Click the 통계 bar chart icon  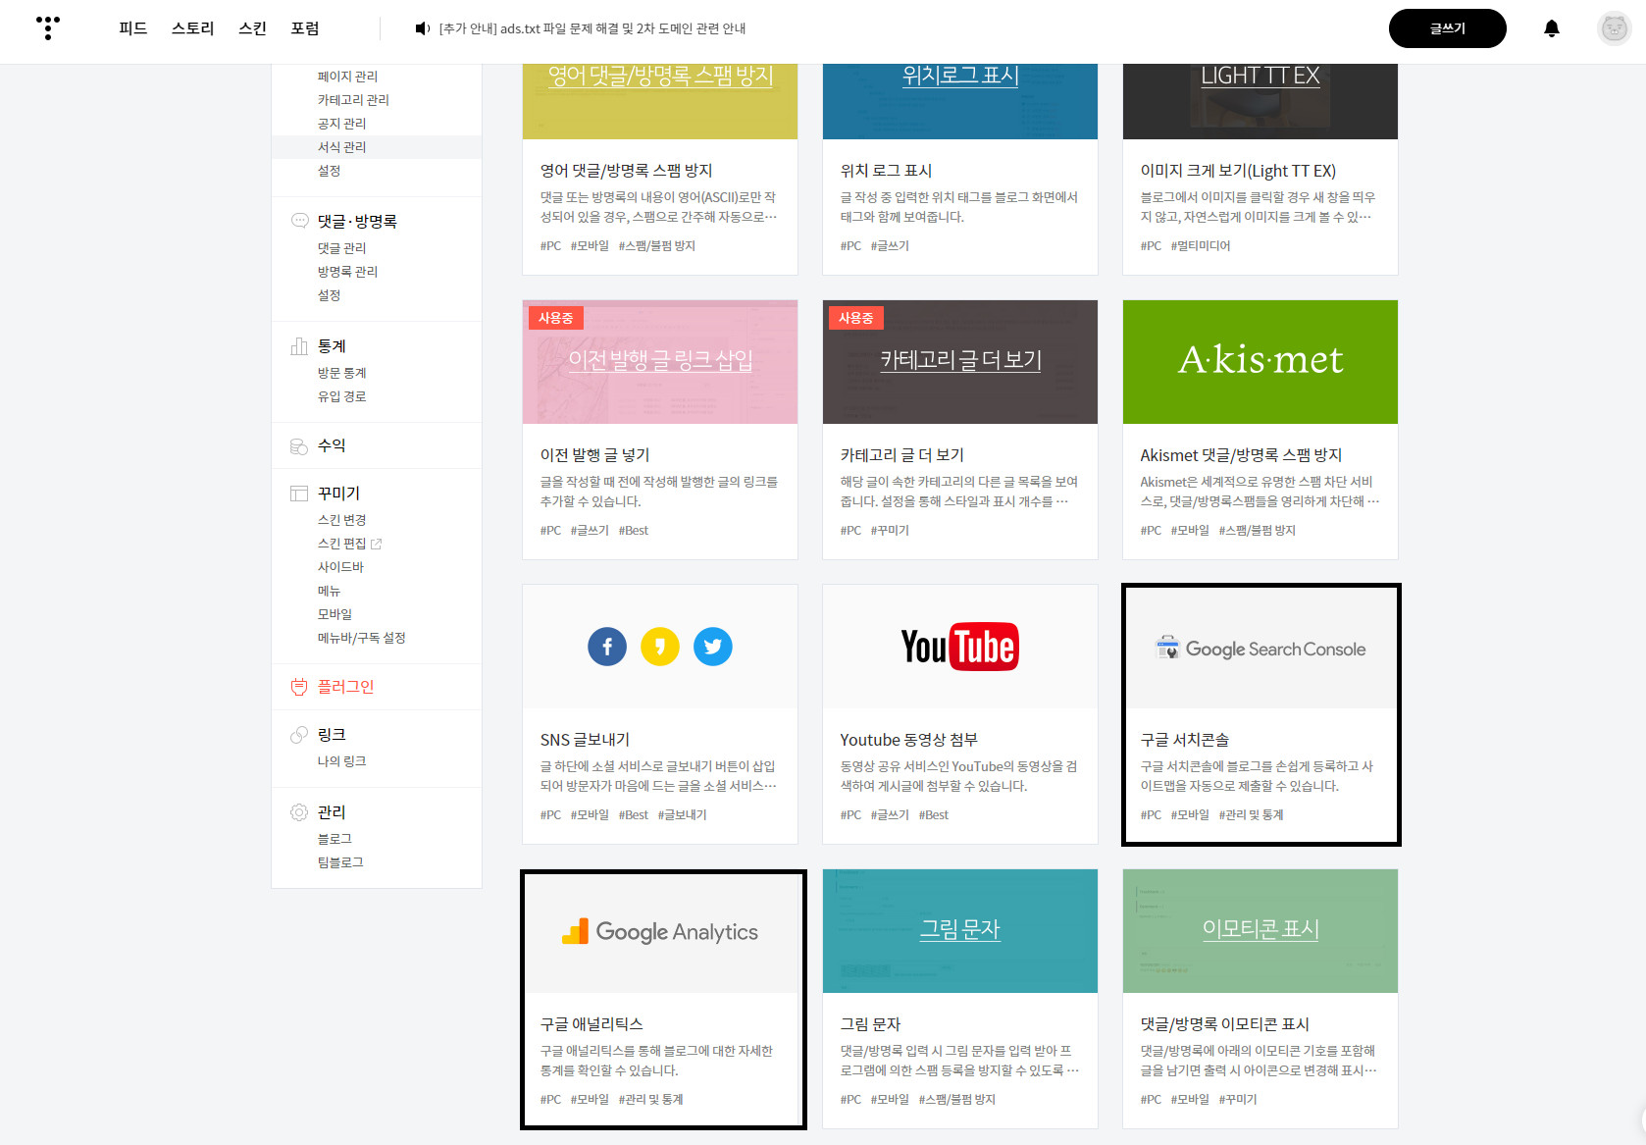coord(299,346)
